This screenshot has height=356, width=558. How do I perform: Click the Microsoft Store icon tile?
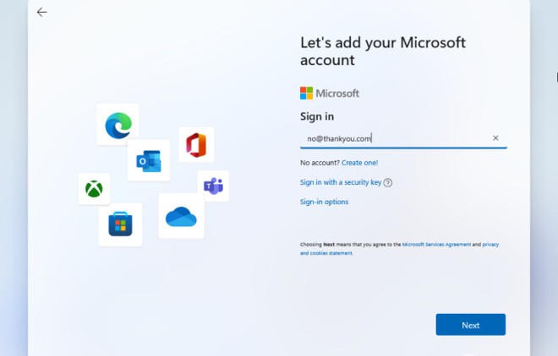coord(120,224)
